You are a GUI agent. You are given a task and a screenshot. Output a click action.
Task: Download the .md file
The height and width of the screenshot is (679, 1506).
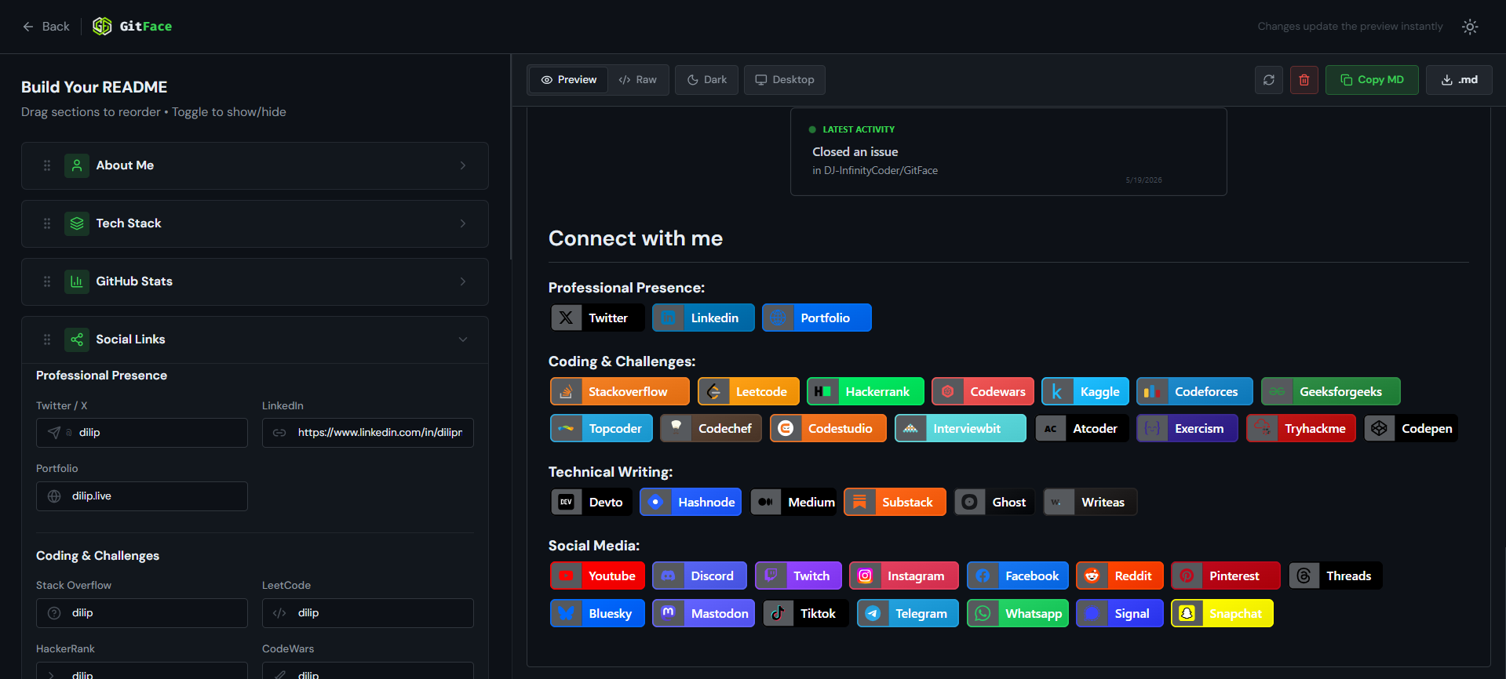point(1459,80)
